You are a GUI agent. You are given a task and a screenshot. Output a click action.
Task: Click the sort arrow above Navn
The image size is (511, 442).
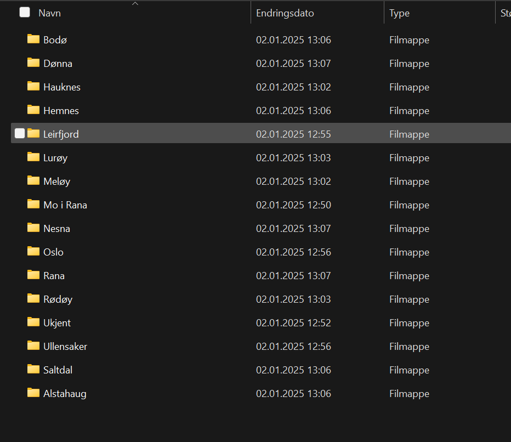pos(135,4)
